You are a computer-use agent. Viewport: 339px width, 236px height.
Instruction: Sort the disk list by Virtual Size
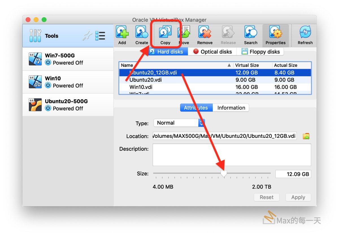pos(253,65)
